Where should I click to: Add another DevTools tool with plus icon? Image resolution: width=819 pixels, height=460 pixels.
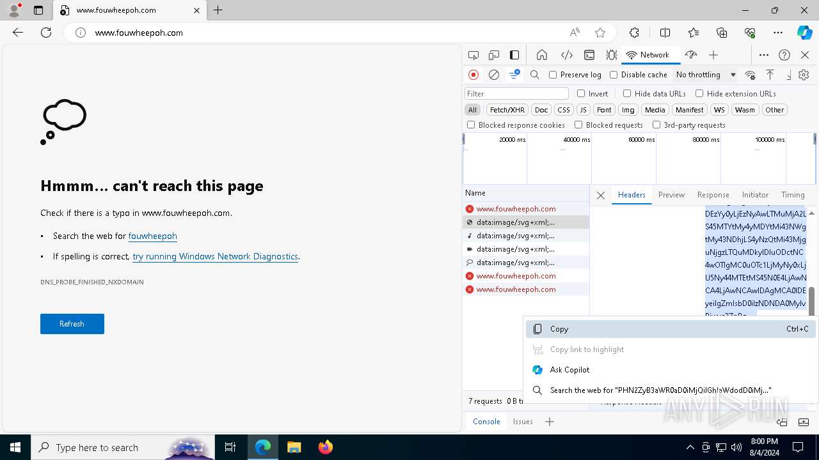click(713, 55)
